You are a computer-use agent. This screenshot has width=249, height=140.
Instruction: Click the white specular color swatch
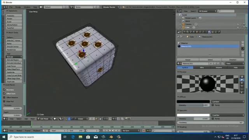click(x=193, y=115)
